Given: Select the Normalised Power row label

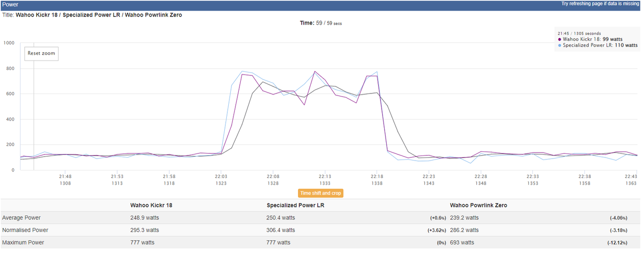Looking at the screenshot, I should pos(25,230).
